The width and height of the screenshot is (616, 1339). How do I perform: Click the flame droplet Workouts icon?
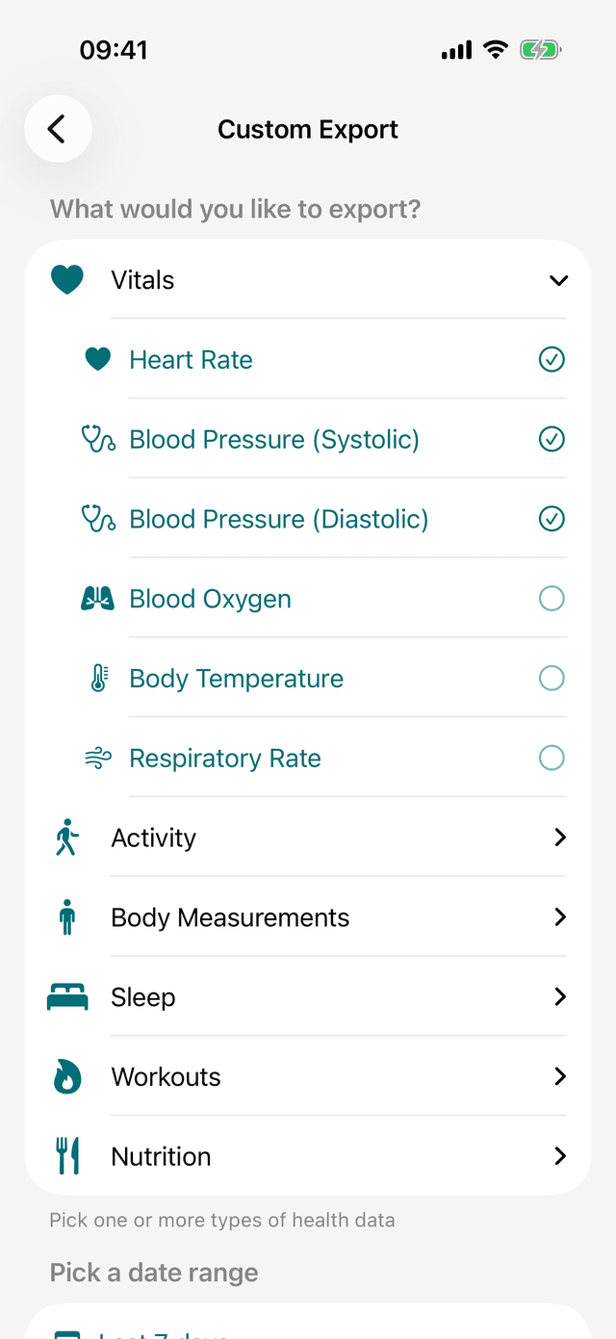coord(66,1076)
